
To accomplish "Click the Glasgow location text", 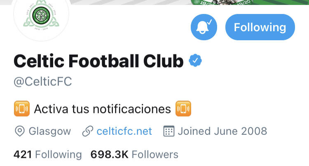I will click(x=49, y=131).
